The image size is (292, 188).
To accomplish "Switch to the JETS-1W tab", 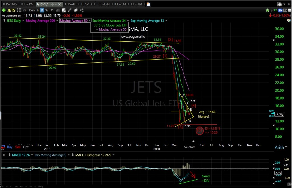I will [27, 4].
